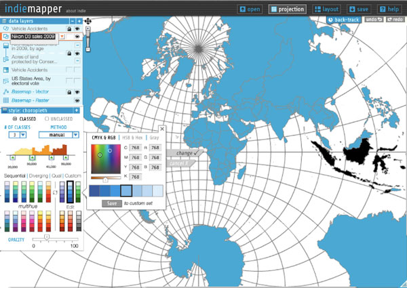Close the color picker popup with the X
Screen dimensions: 407x288
(x=162, y=129)
